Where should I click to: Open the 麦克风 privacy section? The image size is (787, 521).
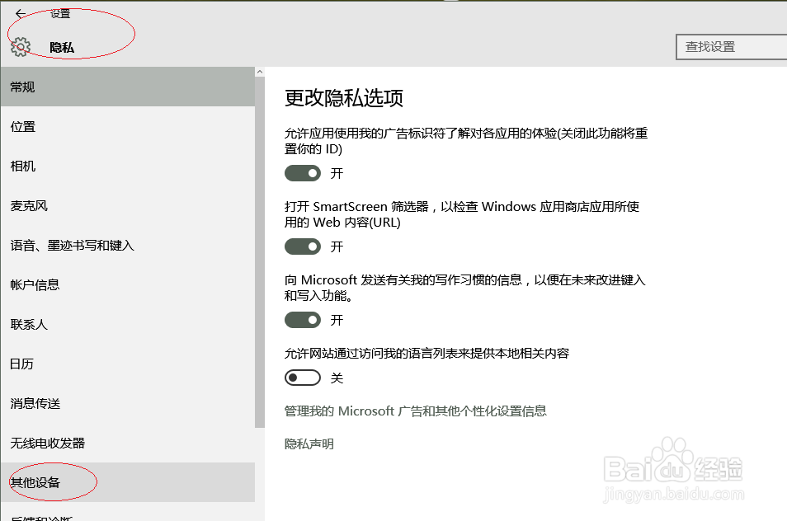pyautogui.click(x=128, y=205)
